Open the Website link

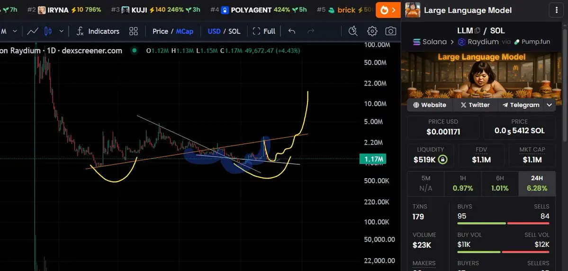click(x=429, y=105)
